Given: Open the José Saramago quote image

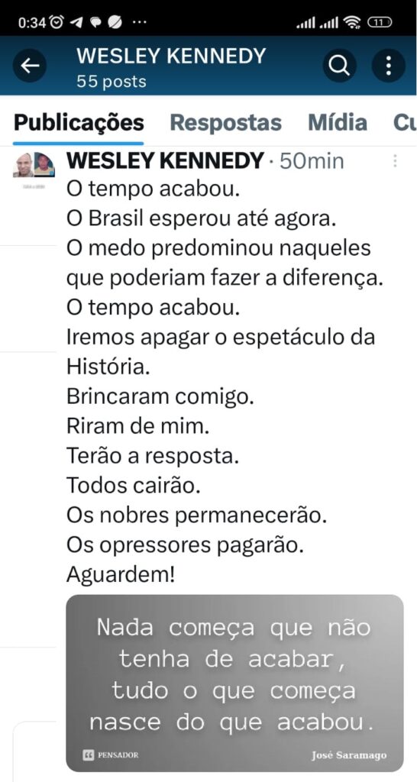Looking at the screenshot, I should (235, 683).
